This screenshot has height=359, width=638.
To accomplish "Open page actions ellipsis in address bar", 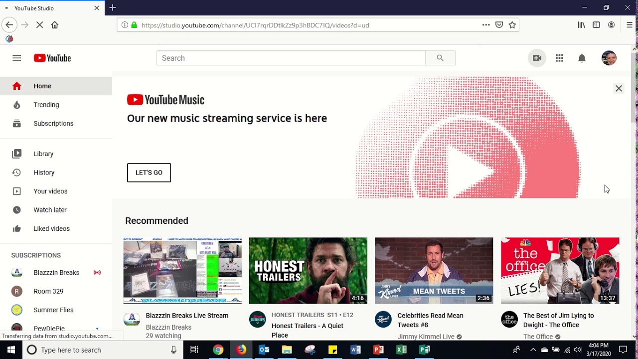I will pyautogui.click(x=486, y=25).
